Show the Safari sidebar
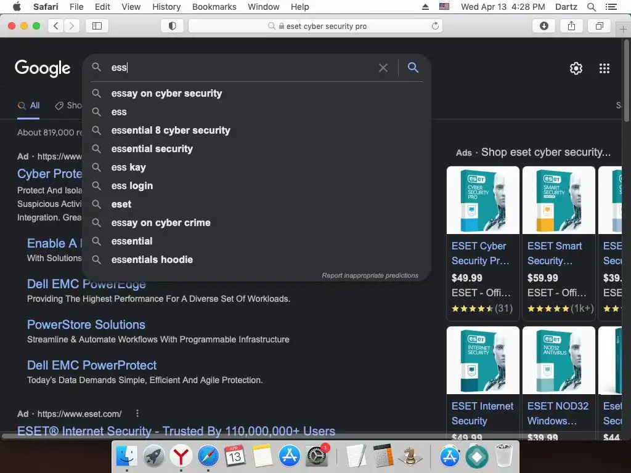This screenshot has width=631, height=473. (97, 26)
